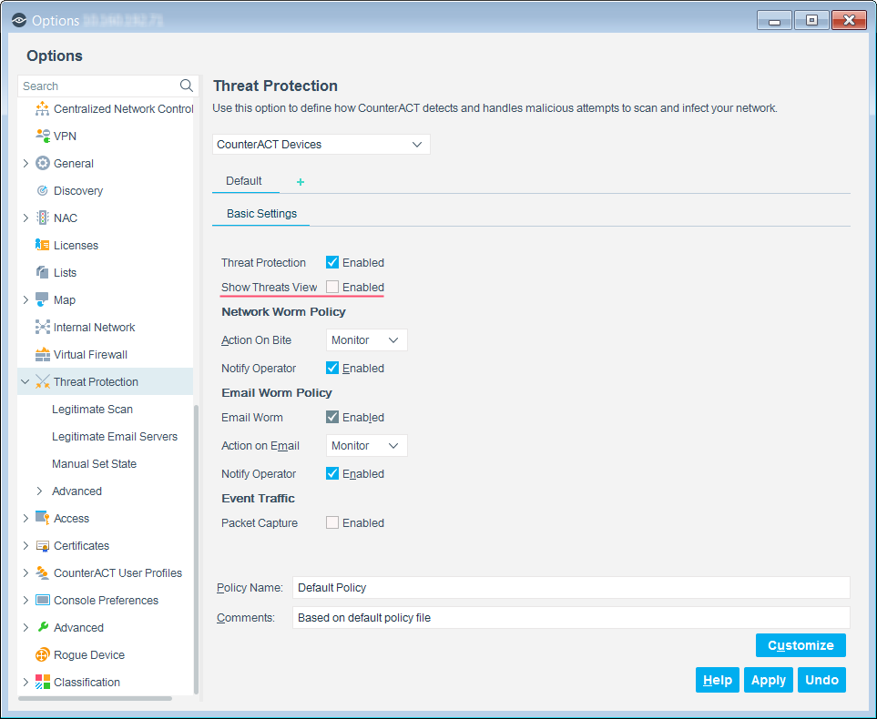Viewport: 877px width, 719px height.
Task: Click the VPN sidebar icon
Action: pyautogui.click(x=43, y=136)
